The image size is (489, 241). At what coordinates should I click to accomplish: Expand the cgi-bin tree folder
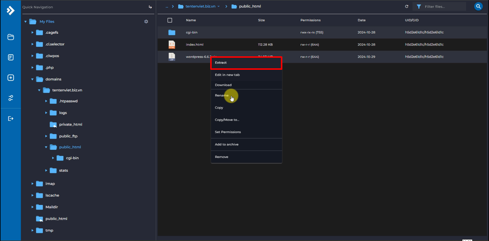tap(53, 158)
